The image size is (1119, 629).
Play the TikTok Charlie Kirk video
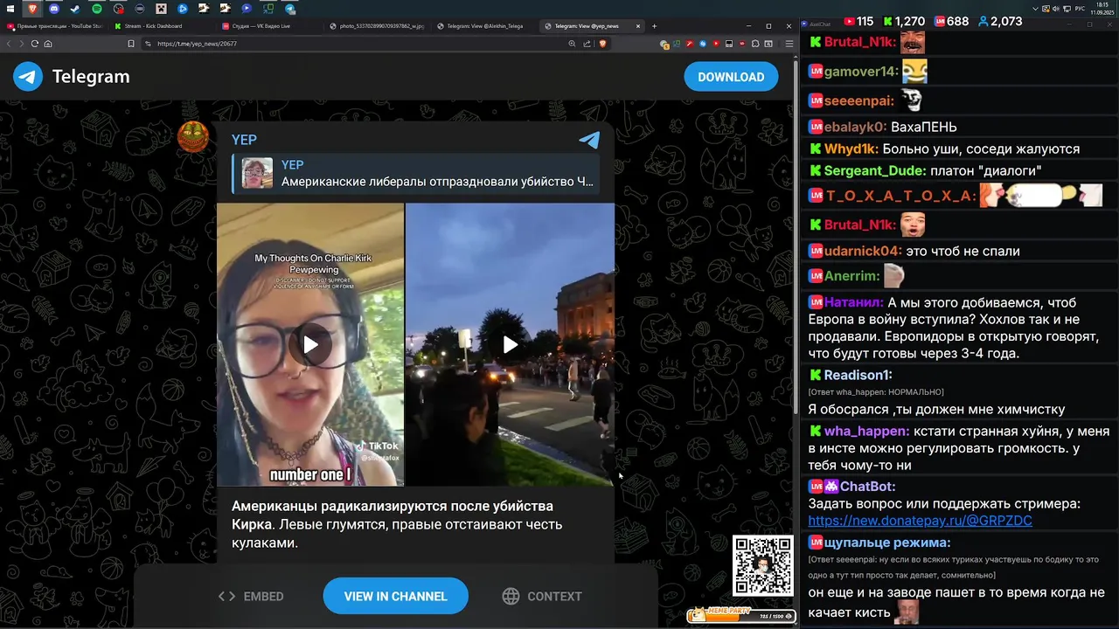[310, 344]
